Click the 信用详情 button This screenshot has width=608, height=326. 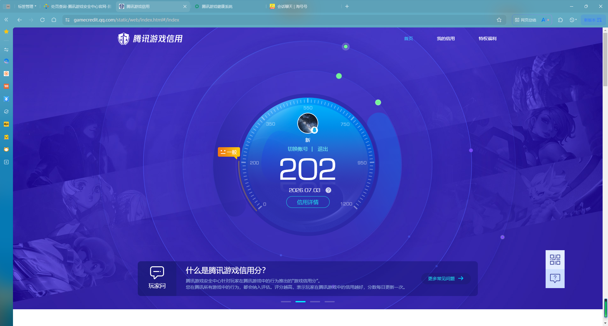click(308, 202)
